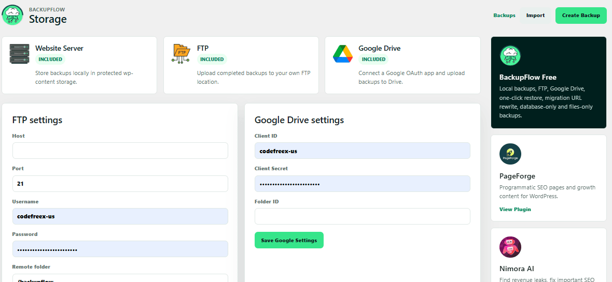The width and height of the screenshot is (612, 282).
Task: Click the Google Drive triangle icon
Action: [x=343, y=54]
